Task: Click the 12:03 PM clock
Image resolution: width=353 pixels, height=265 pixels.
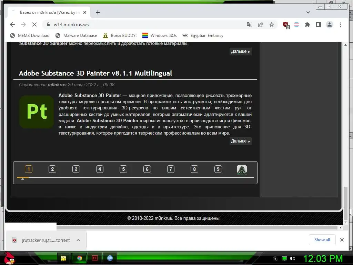Action: 323,258
